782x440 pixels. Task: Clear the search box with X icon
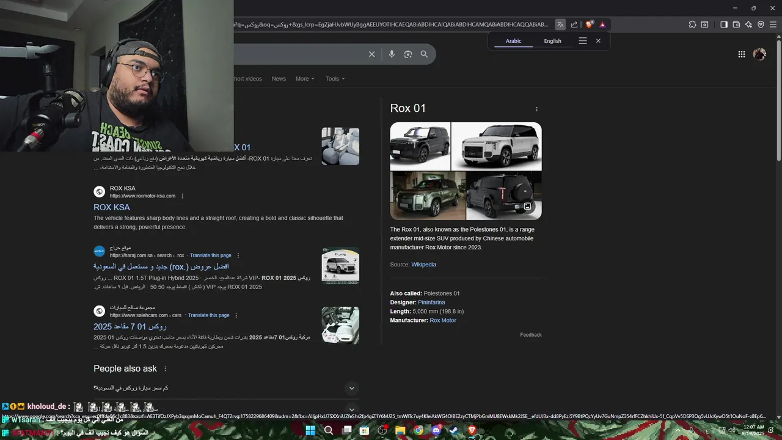click(x=371, y=54)
